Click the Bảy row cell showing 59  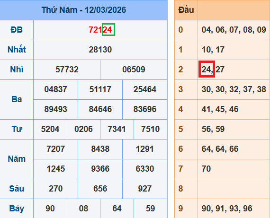[x=150, y=209]
